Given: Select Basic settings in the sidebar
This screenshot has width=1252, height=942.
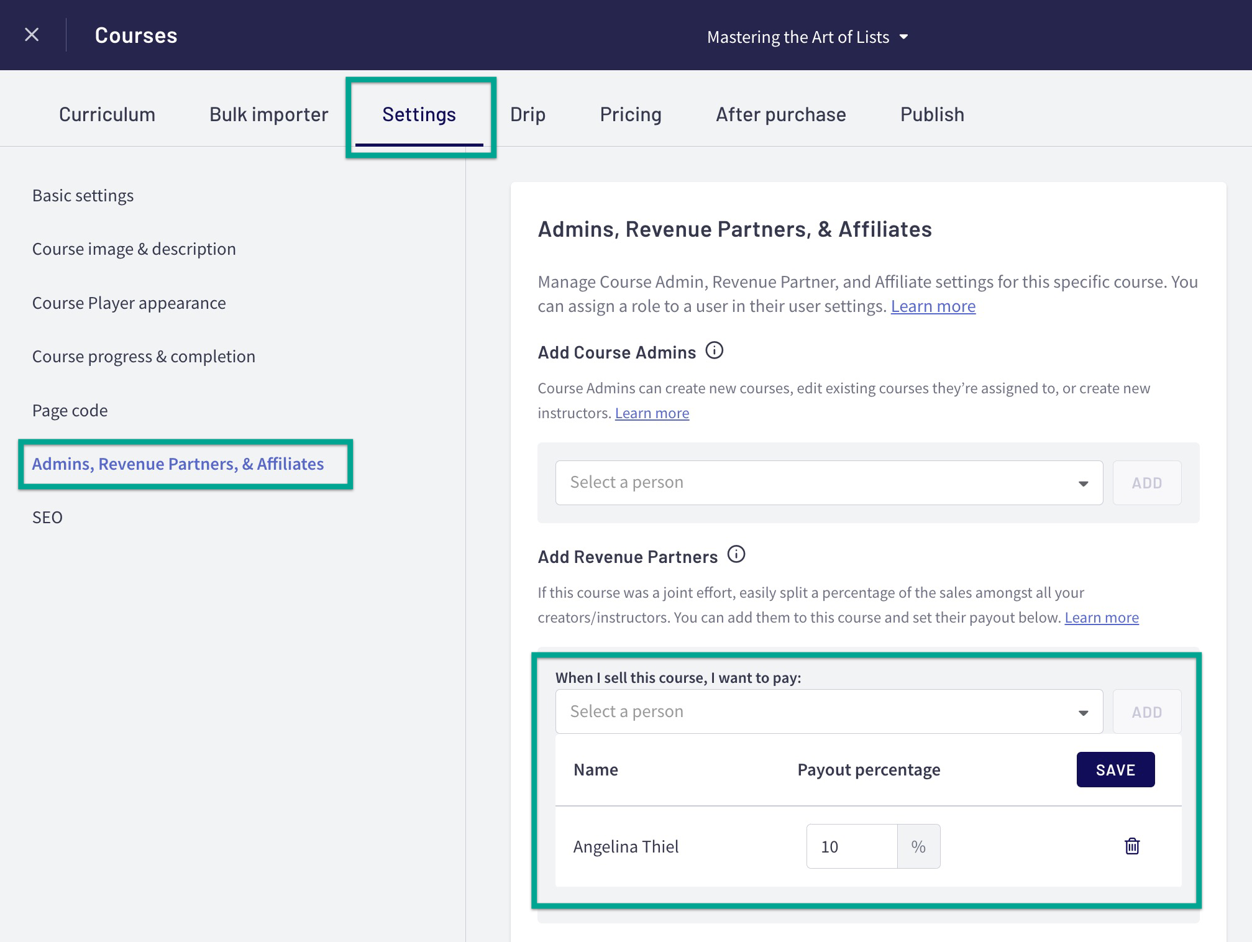Looking at the screenshot, I should [x=83, y=194].
